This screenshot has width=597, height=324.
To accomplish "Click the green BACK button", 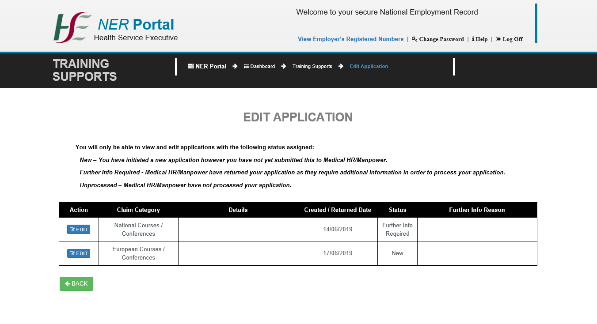I will [x=76, y=284].
